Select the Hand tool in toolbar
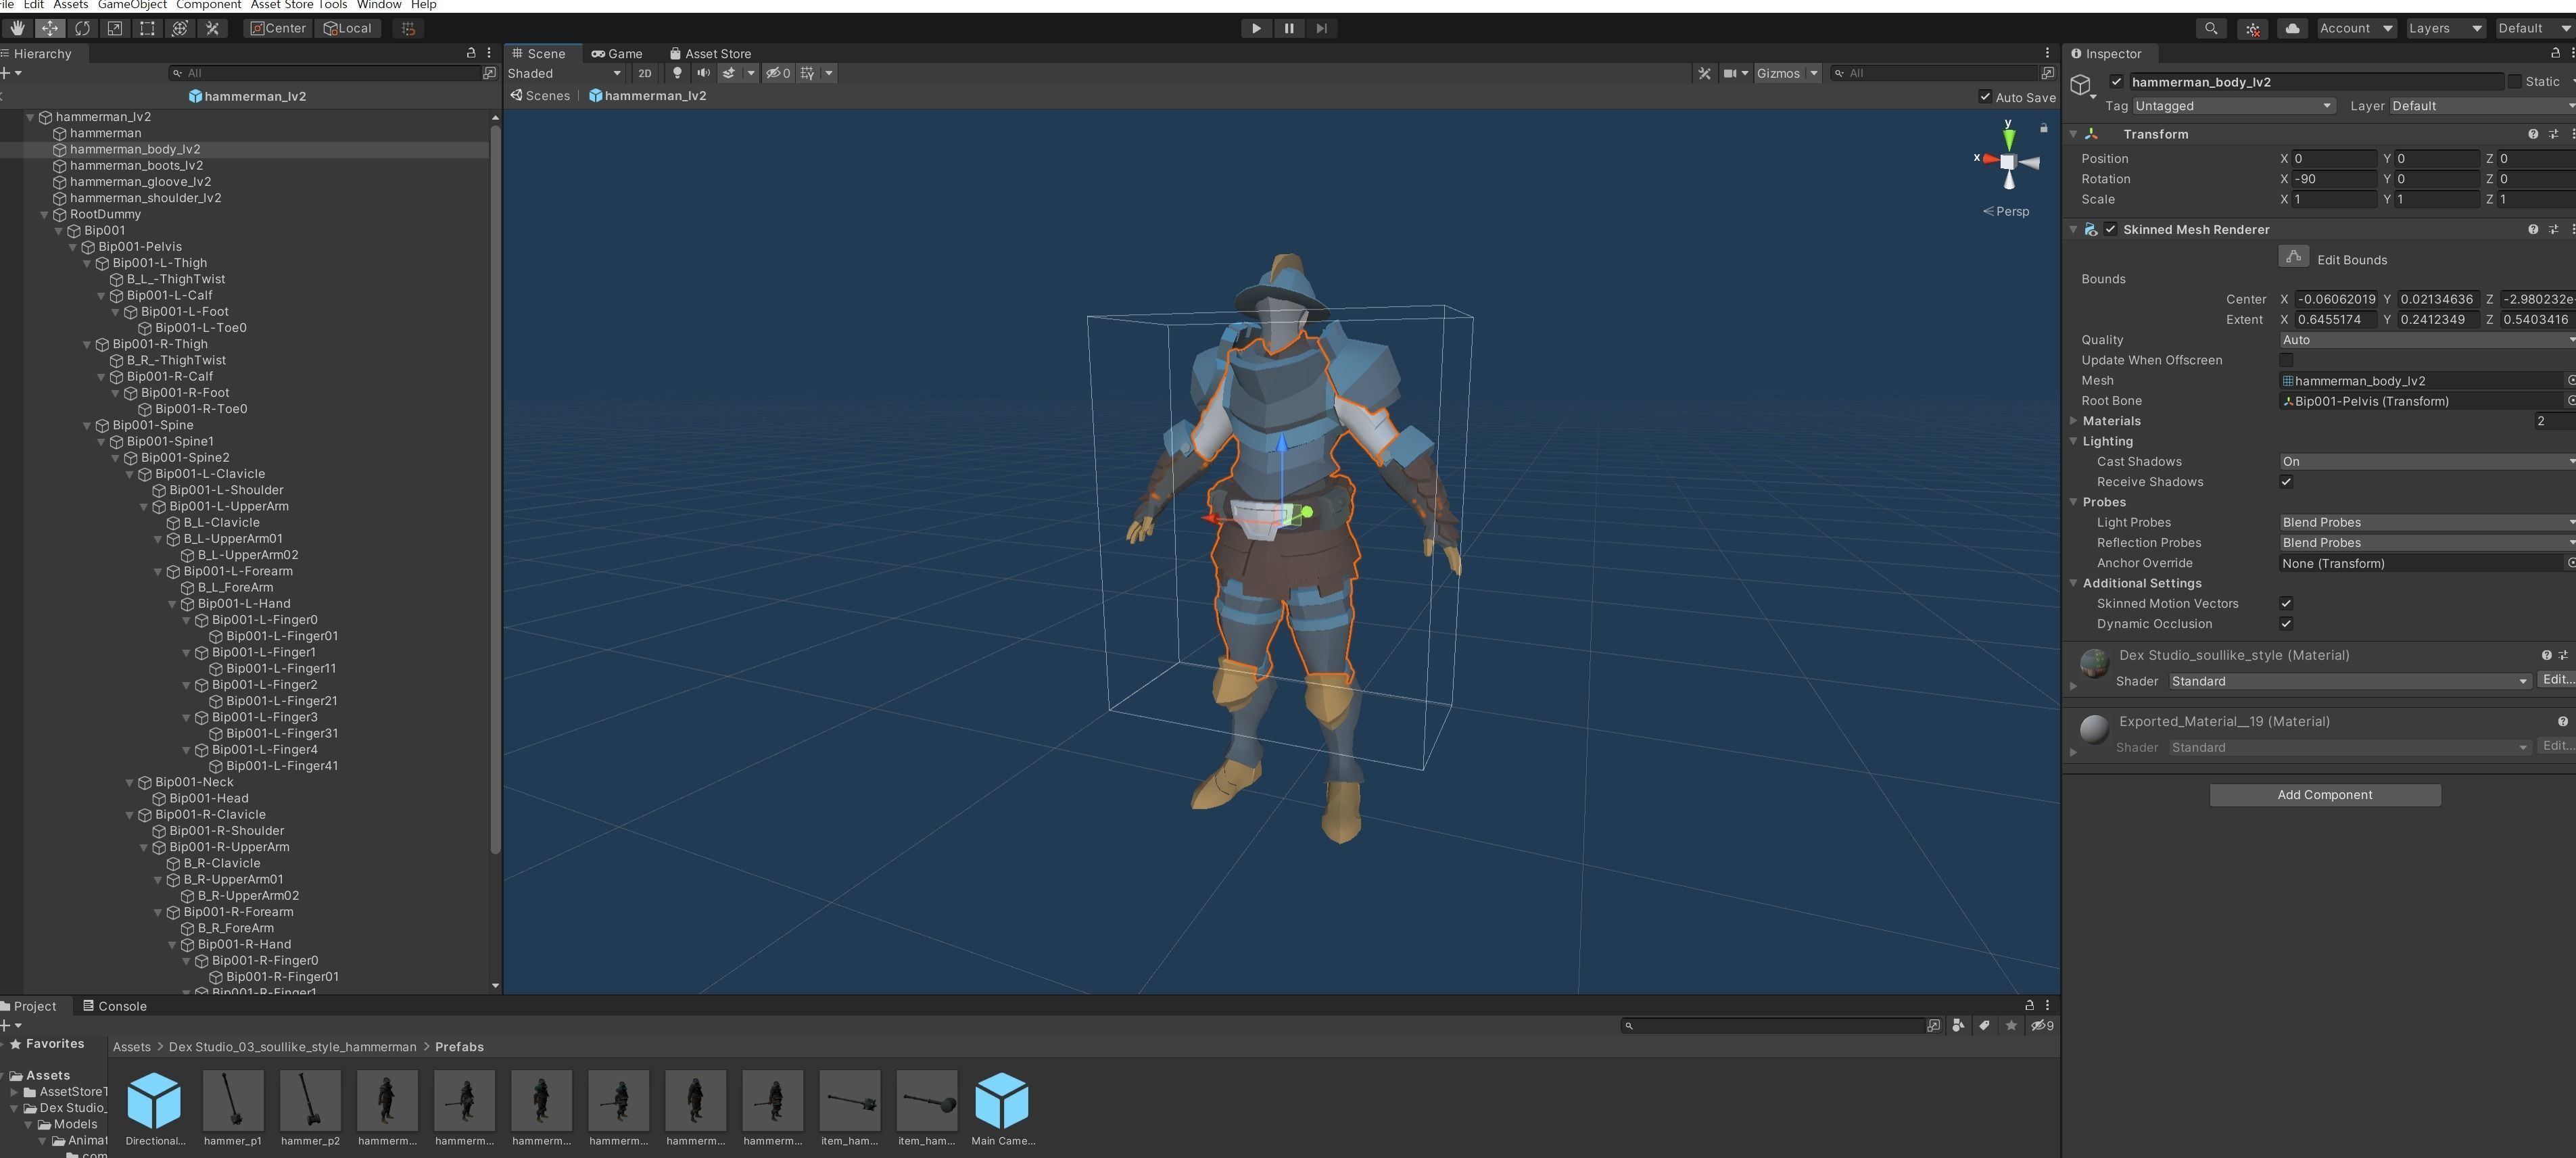This screenshot has height=1158, width=2576. coord(17,28)
